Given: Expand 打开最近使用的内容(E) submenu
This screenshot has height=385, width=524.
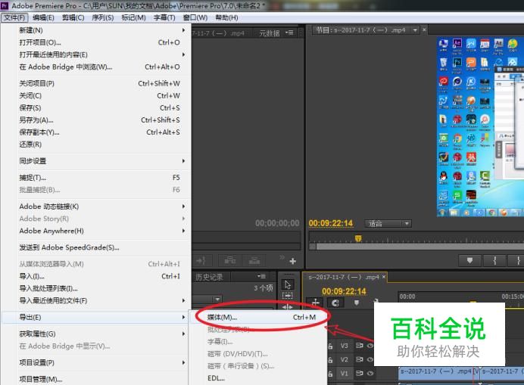Looking at the screenshot, I should [183, 54].
